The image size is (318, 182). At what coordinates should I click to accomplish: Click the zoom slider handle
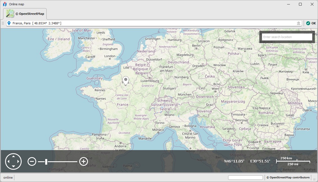coord(46,162)
